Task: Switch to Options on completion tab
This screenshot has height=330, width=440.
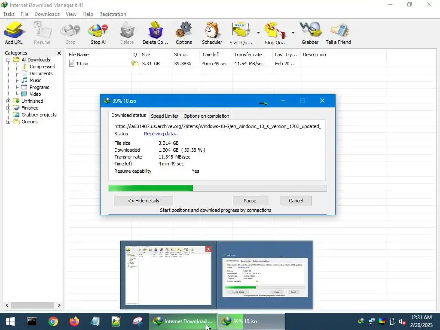Action: [206, 116]
